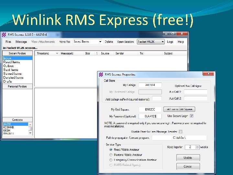This screenshot has height=175, width=233.
Task: Click the My Callsign input field
Action: click(150, 85)
